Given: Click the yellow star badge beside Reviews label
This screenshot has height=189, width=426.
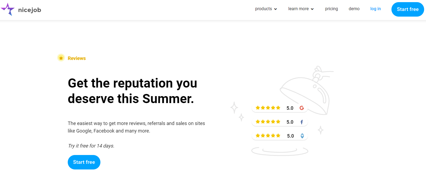Looking at the screenshot, I should point(61,58).
